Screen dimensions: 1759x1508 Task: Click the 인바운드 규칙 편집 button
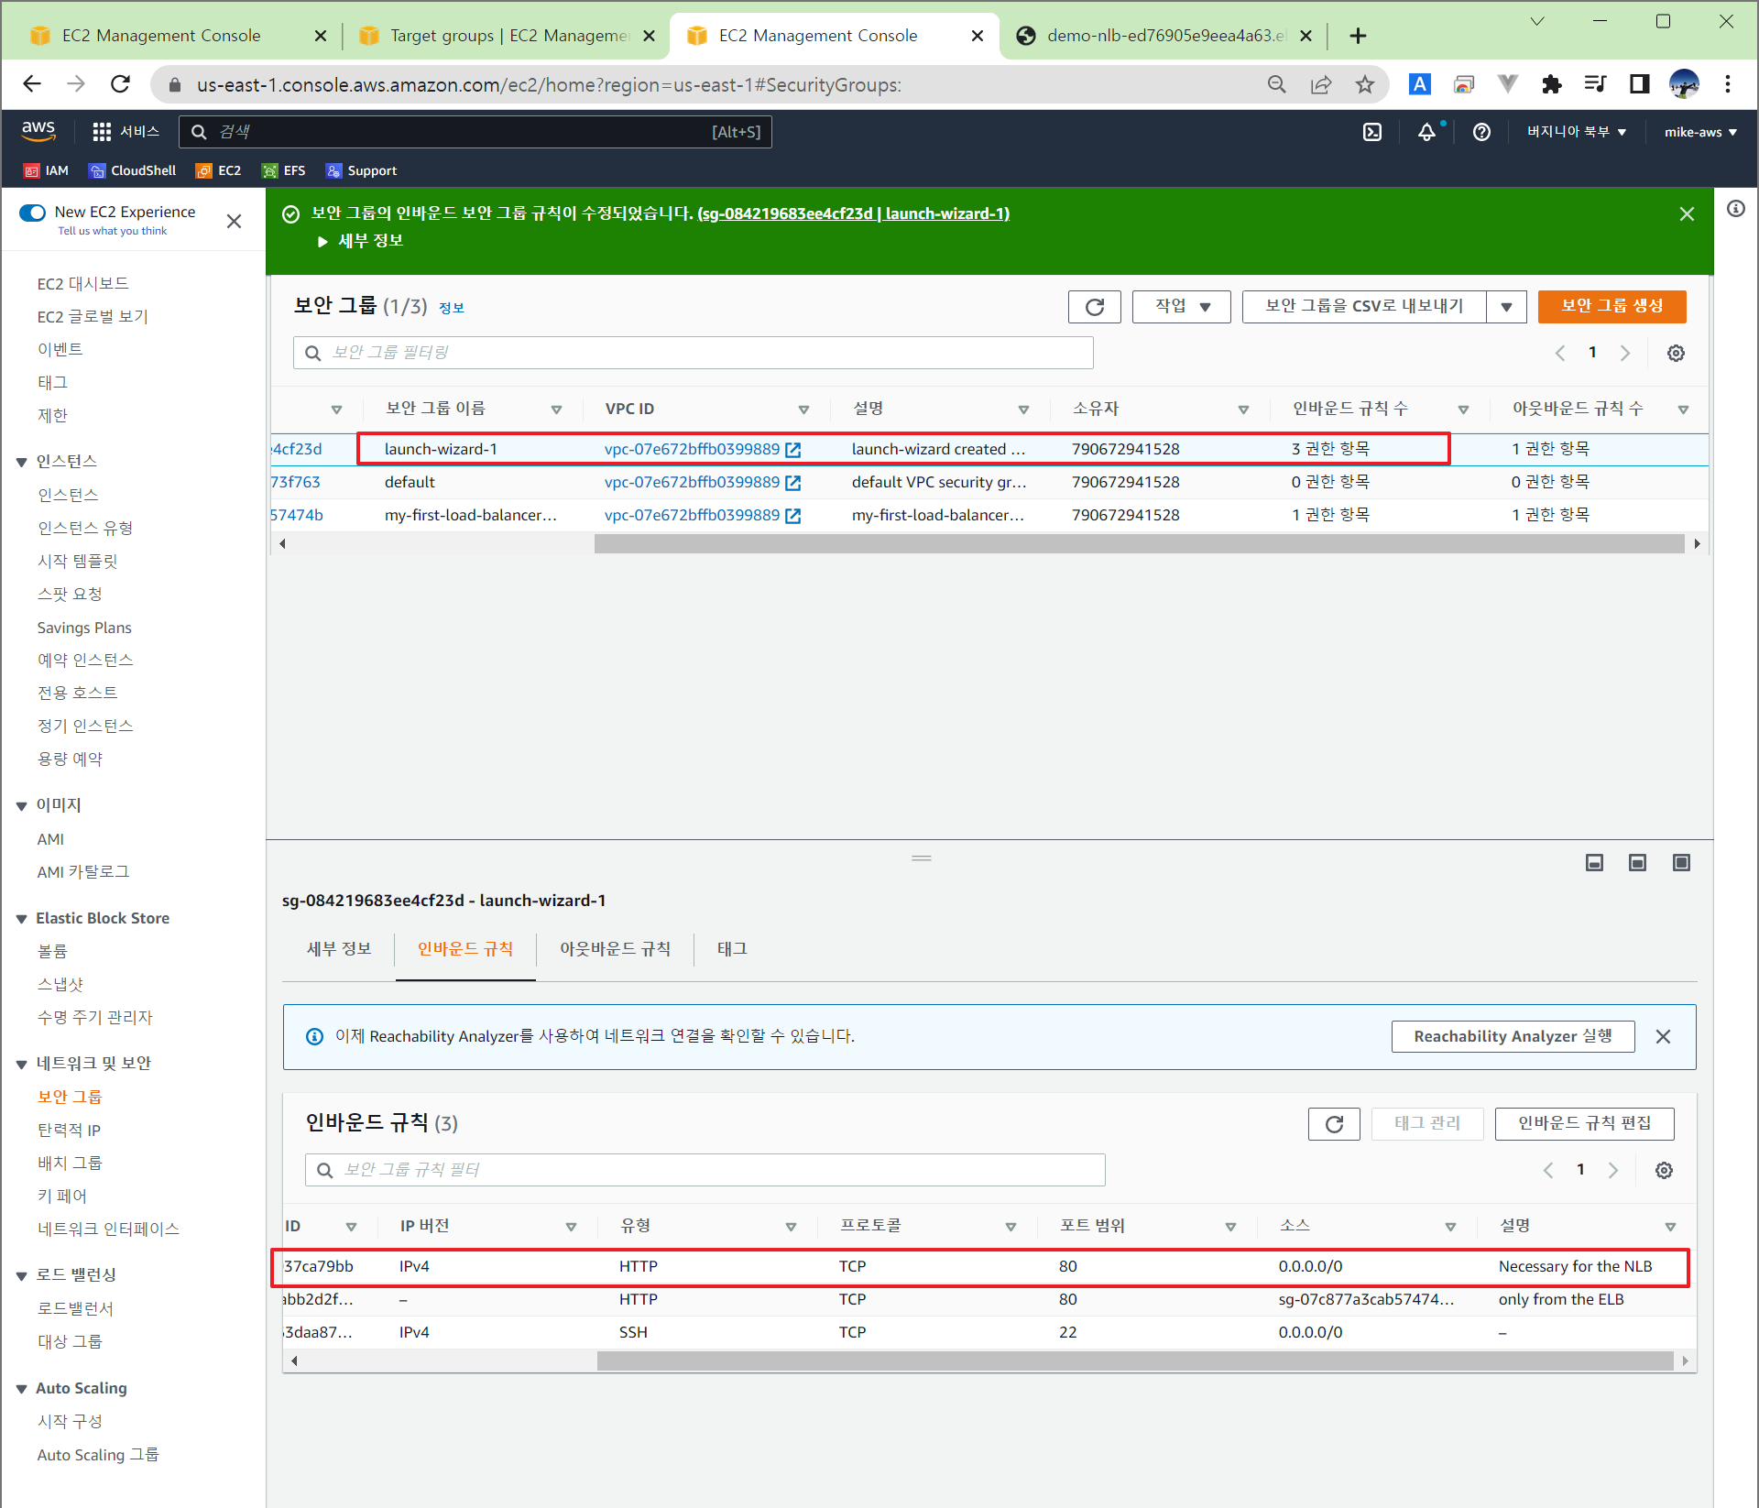(1584, 1123)
